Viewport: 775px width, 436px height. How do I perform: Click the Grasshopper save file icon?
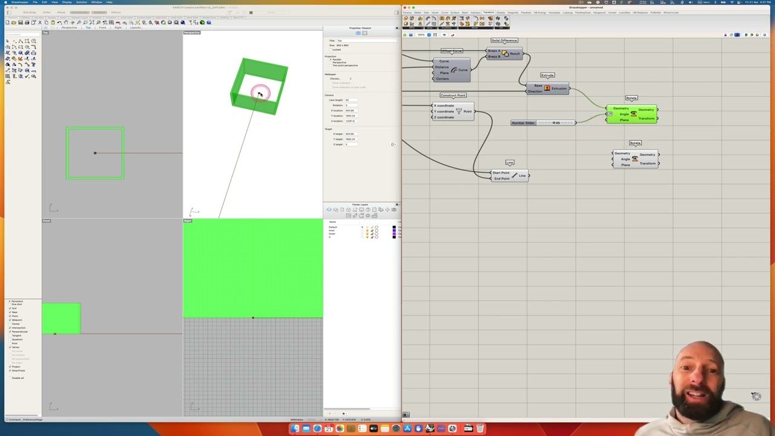coord(411,35)
